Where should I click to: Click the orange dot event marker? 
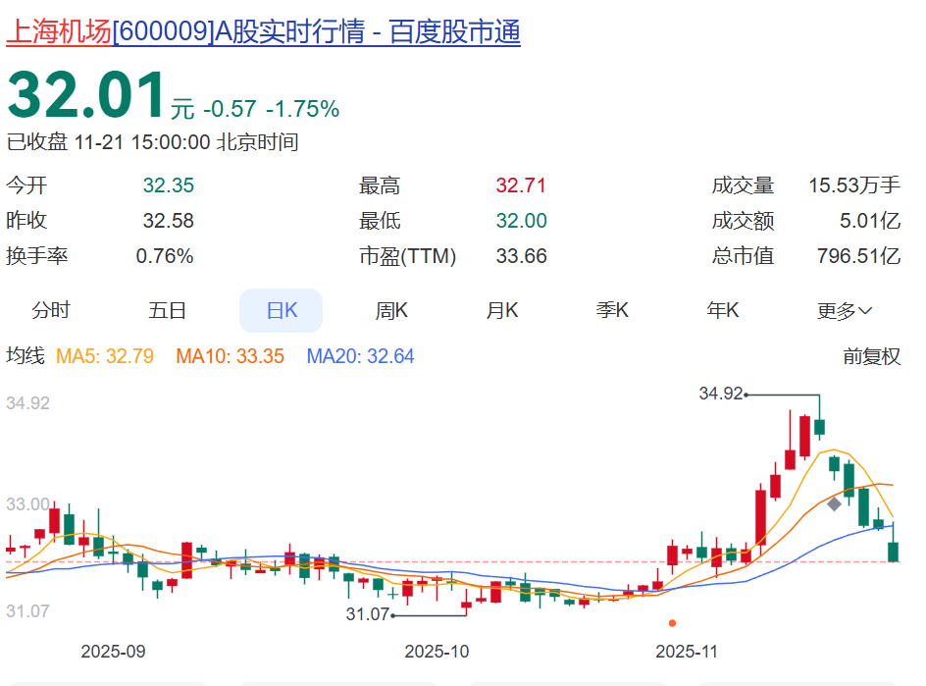(672, 623)
